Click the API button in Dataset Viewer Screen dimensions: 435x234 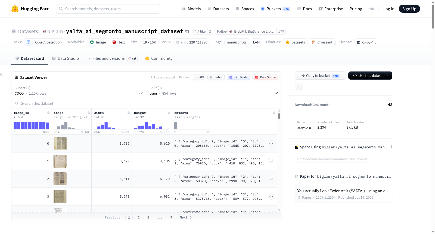(x=199, y=77)
